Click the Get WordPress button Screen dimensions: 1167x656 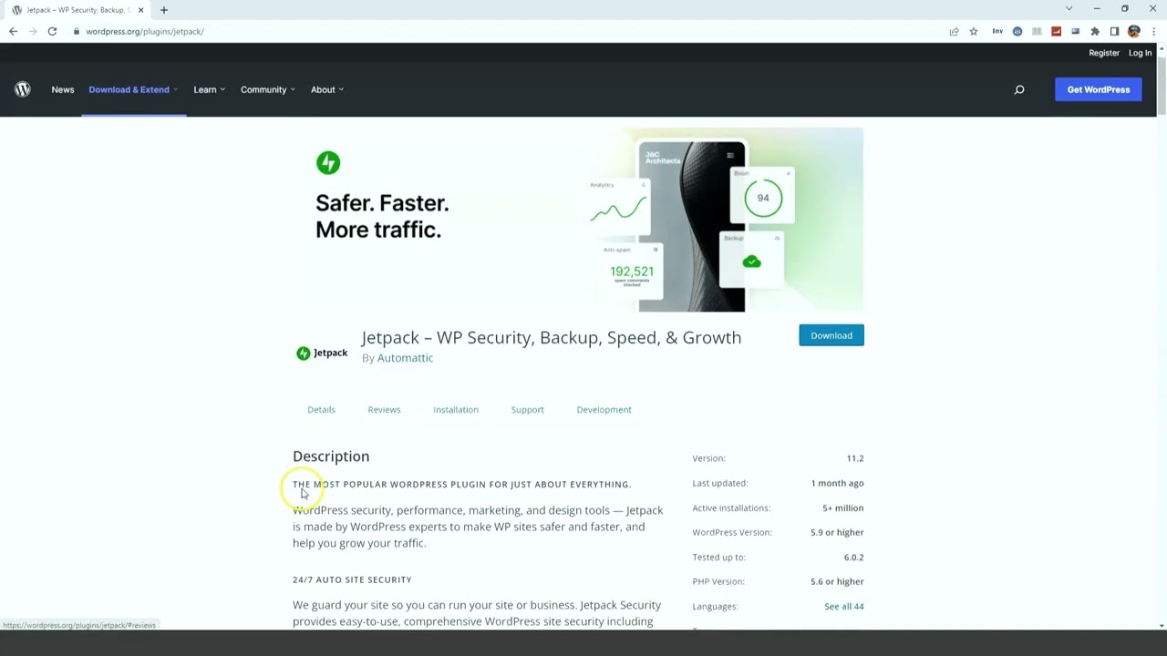point(1099,89)
